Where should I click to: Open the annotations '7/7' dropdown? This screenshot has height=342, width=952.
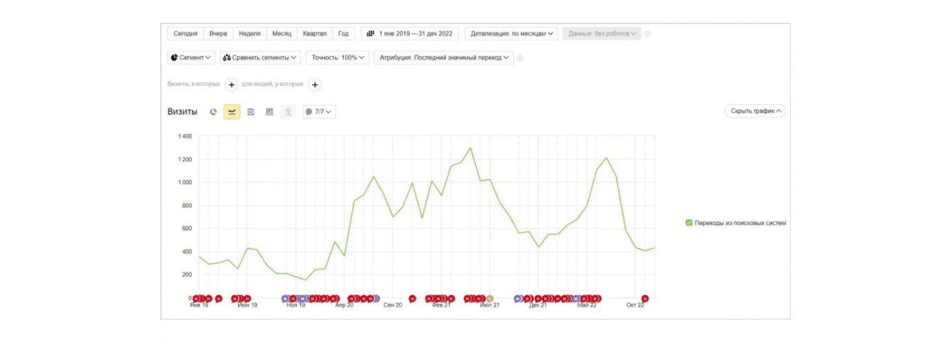tap(319, 111)
